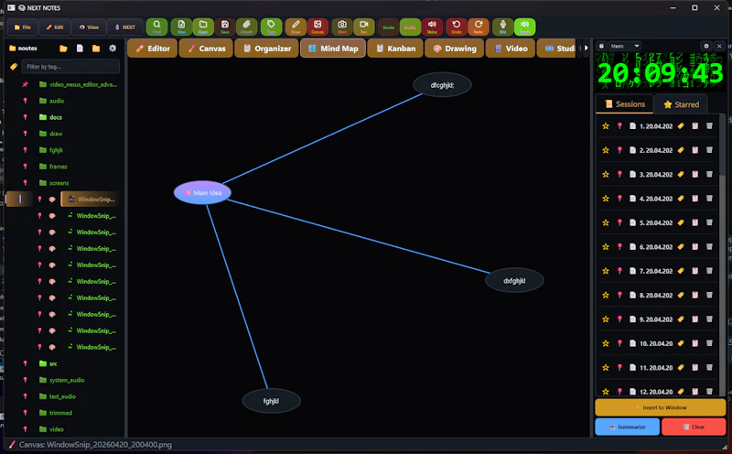Image resolution: width=732 pixels, height=454 pixels.
Task: Click the Open folder toolbar button
Action: (x=203, y=27)
